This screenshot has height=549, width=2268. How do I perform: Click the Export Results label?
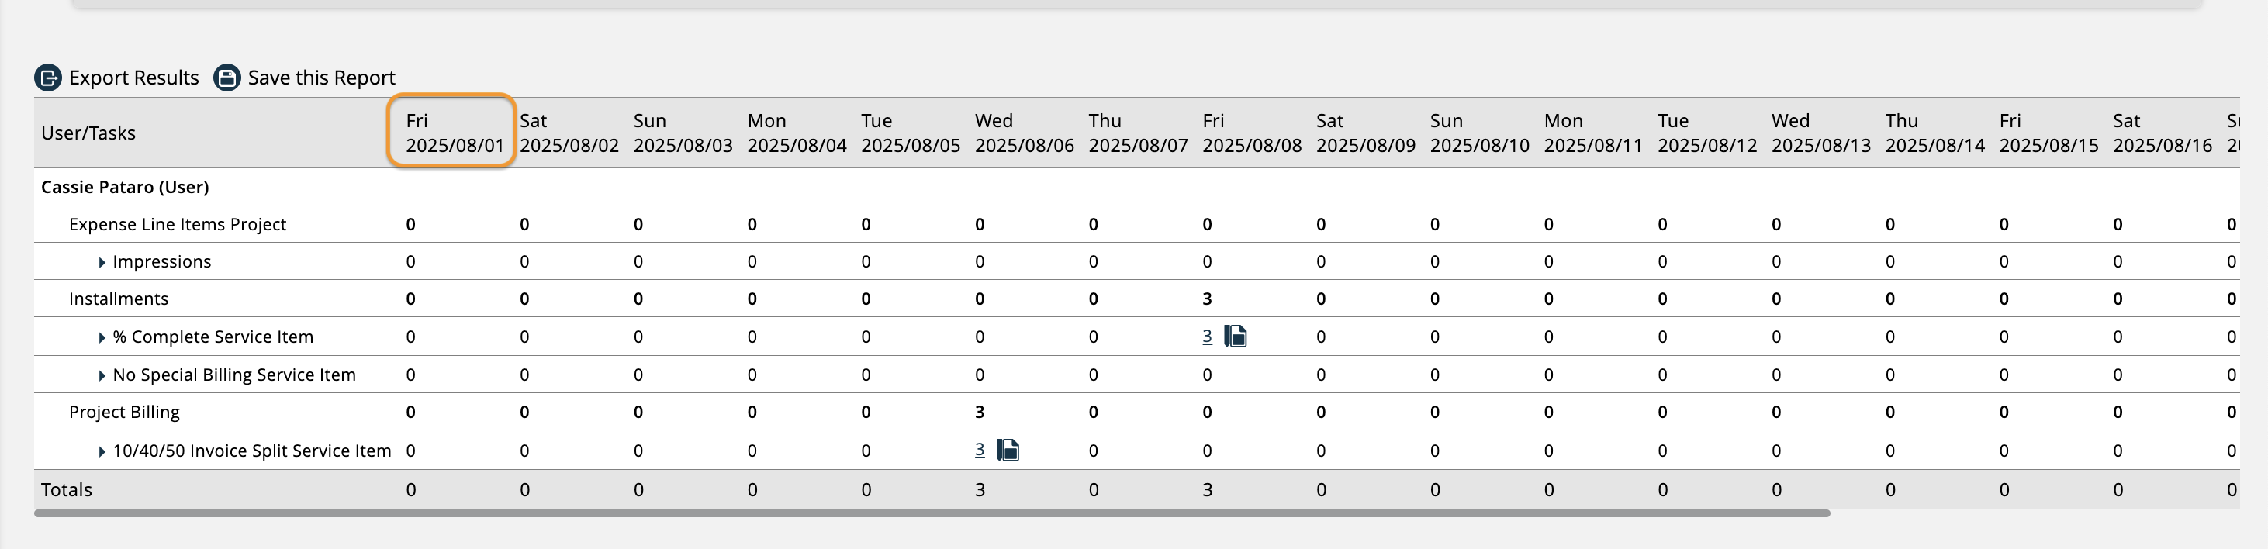134,78
